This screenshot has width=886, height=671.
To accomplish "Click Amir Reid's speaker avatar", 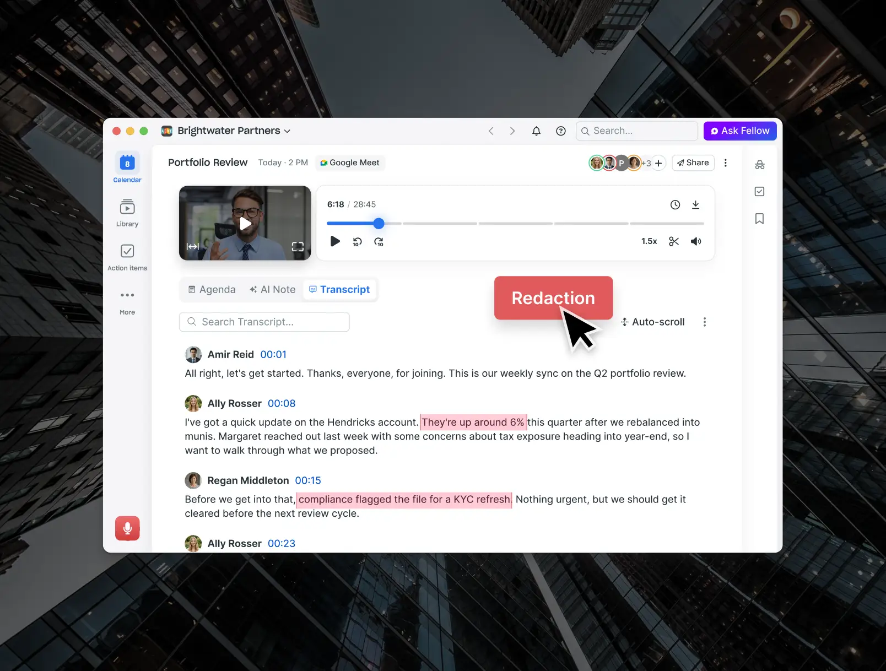I will click(193, 355).
